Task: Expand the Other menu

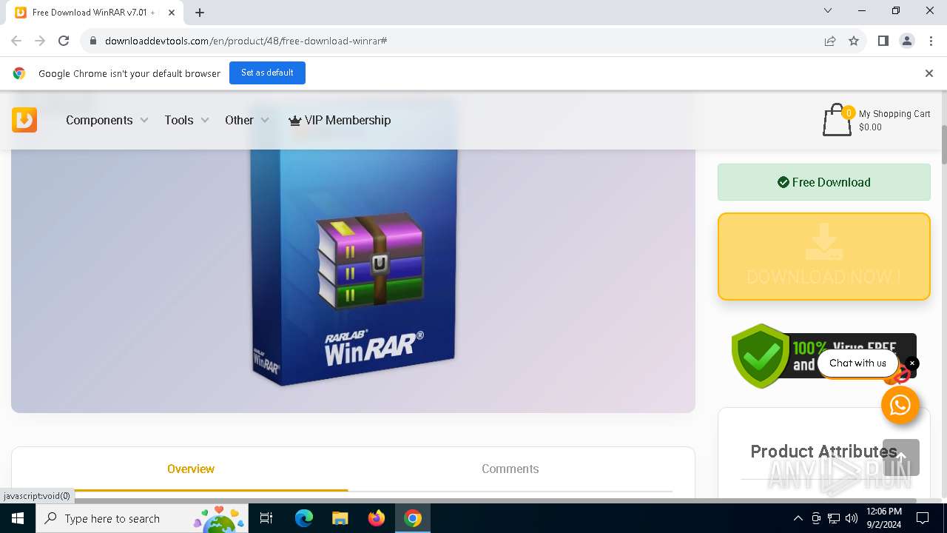Action: (x=247, y=120)
